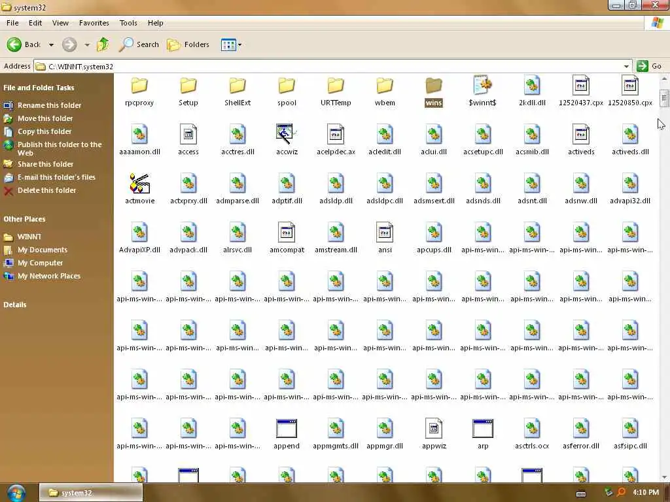Image resolution: width=670 pixels, height=502 pixels.
Task: Go to My Documents in Other Places
Action: 43,250
